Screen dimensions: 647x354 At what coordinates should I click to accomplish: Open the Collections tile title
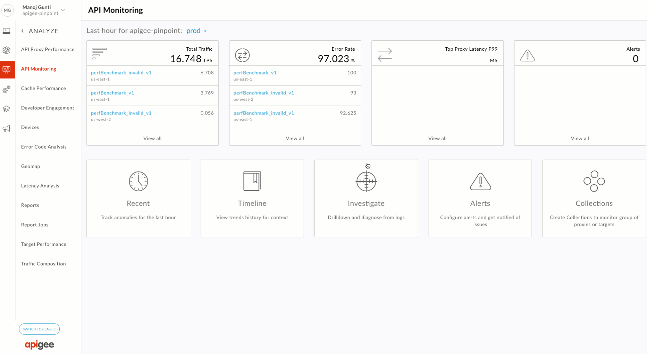click(x=594, y=203)
